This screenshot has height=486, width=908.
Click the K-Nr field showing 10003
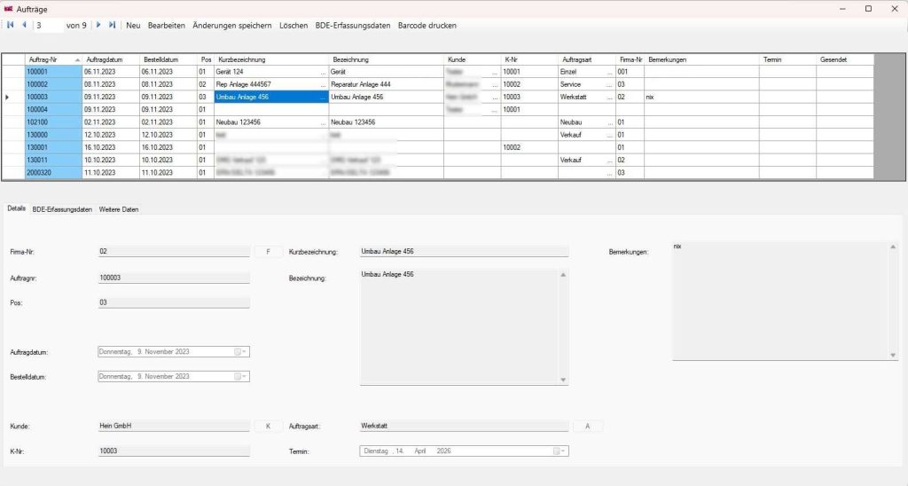174,451
